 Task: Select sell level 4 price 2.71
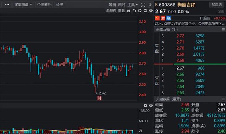pyautogui.click(x=180, y=42)
